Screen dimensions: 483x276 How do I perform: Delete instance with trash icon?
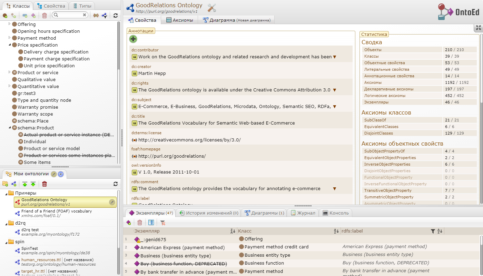[x=140, y=223]
